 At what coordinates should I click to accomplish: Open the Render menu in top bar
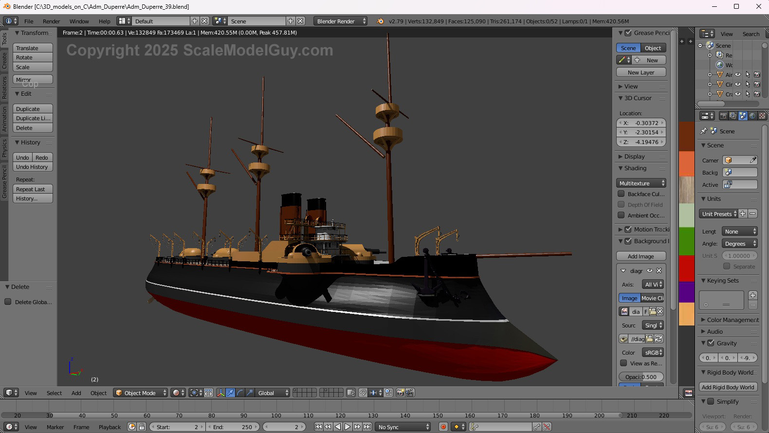pyautogui.click(x=51, y=21)
